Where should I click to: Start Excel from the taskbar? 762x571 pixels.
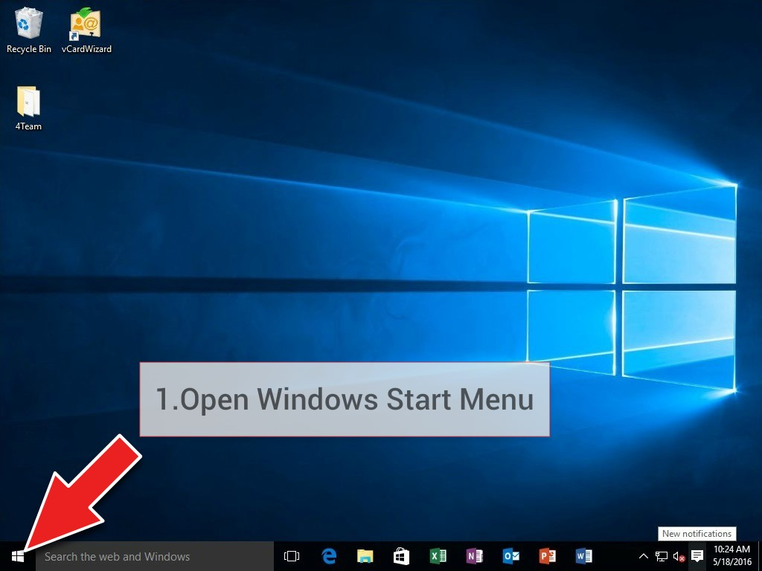(x=438, y=556)
